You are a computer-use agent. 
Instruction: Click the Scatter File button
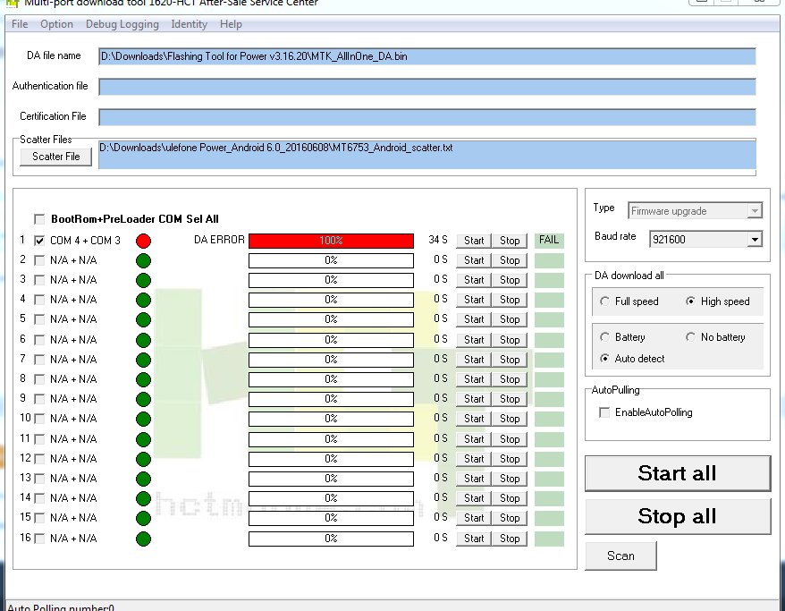56,157
